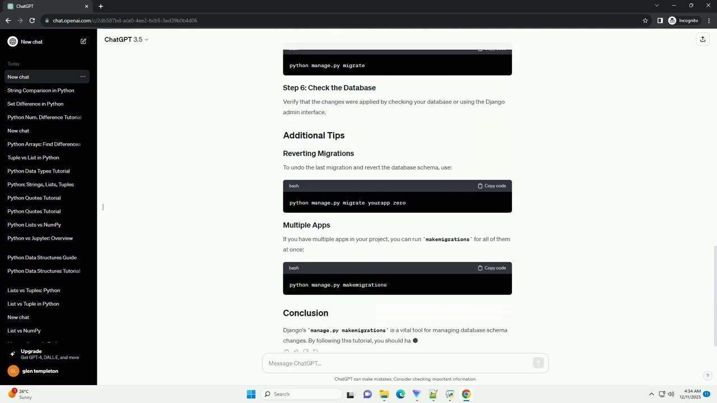Open the Python Data Structures Tutorial chat
This screenshot has width=717, height=403.
44,271
